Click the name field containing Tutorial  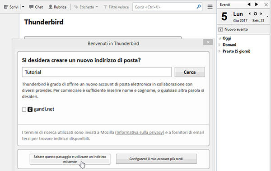tap(97, 72)
